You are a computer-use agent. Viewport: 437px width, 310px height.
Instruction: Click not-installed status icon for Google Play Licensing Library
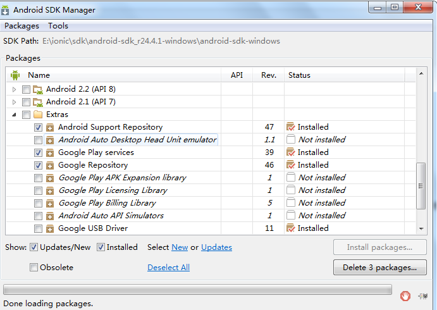pyautogui.click(x=291, y=190)
